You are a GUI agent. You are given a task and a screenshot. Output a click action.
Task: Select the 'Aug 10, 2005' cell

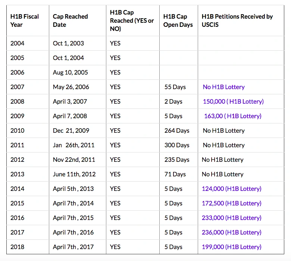78,72
